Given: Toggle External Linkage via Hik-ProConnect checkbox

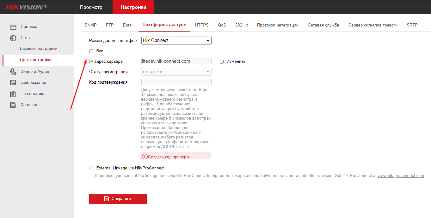Looking at the screenshot, I should [x=91, y=168].
